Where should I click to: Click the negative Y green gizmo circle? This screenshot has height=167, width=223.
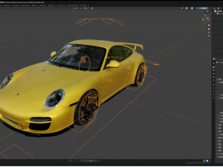point(203,20)
